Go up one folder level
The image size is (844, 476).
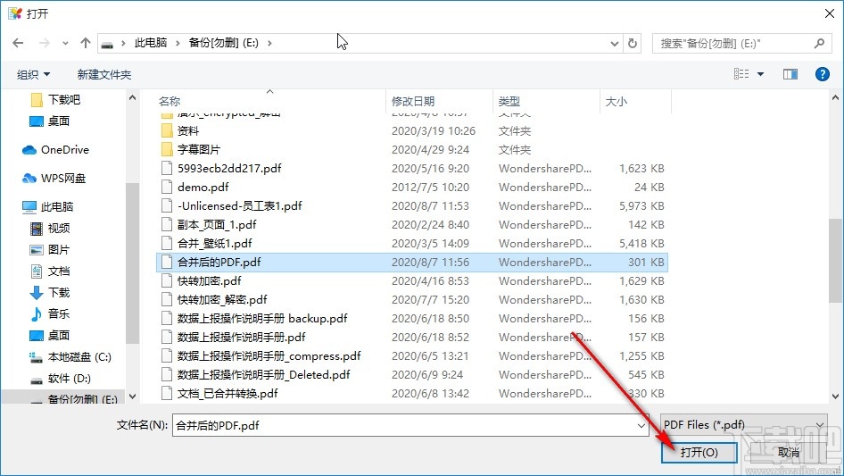pyautogui.click(x=85, y=43)
